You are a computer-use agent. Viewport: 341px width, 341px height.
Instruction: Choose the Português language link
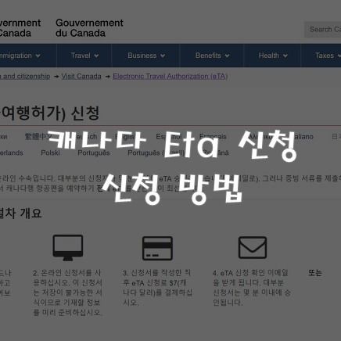94,153
